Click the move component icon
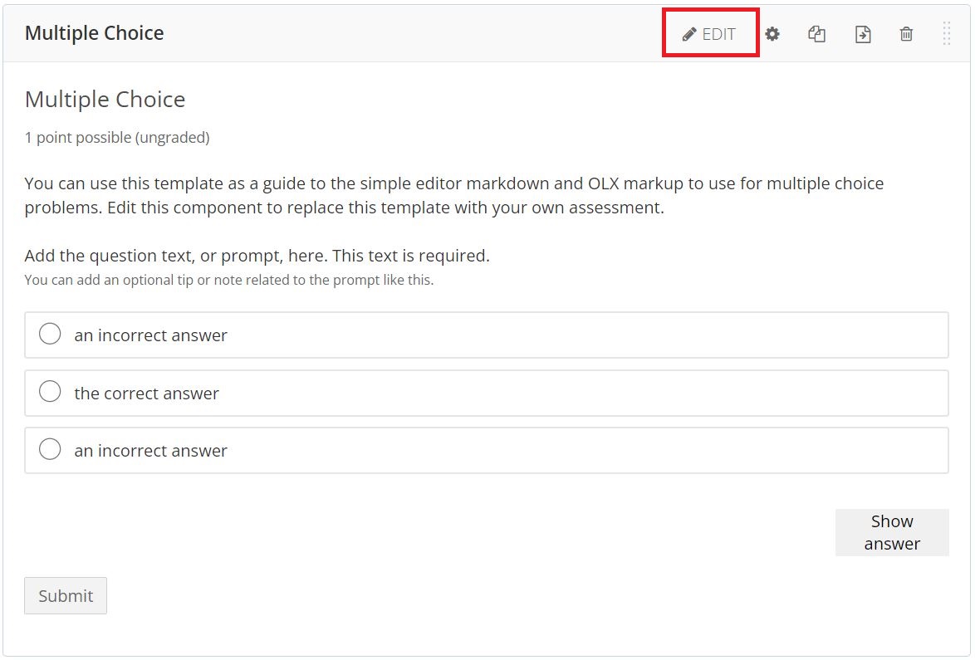Screen dimensions: 975x660 (863, 33)
